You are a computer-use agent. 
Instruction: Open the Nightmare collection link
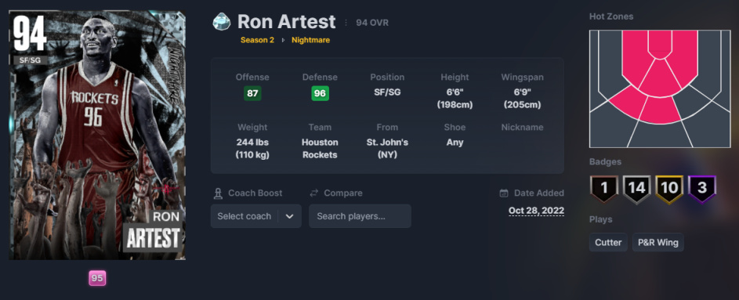[310, 40]
